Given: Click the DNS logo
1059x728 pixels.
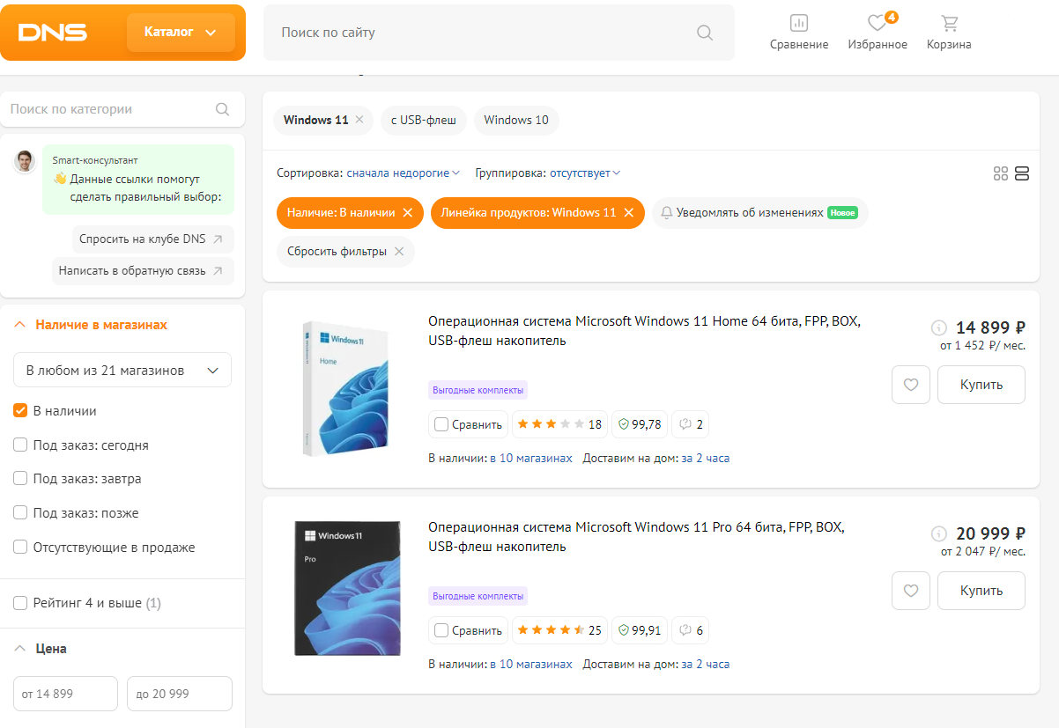Looking at the screenshot, I should [53, 33].
